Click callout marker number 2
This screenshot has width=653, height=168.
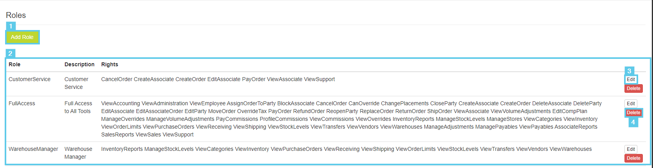[x=10, y=53]
